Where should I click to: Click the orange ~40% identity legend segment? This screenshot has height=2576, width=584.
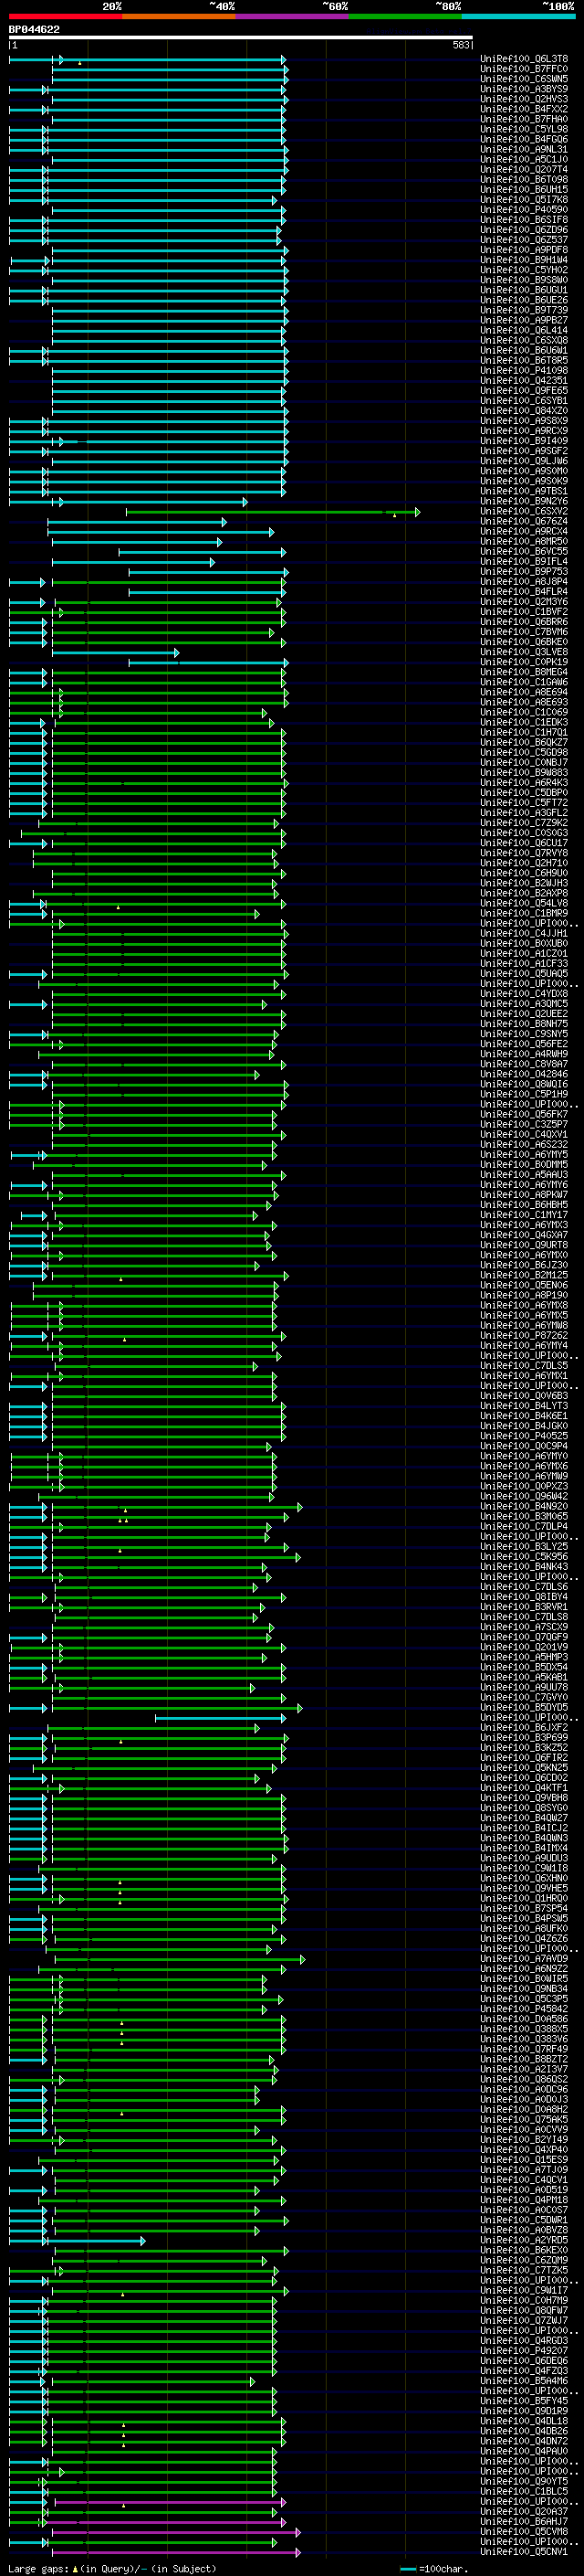tap(180, 16)
